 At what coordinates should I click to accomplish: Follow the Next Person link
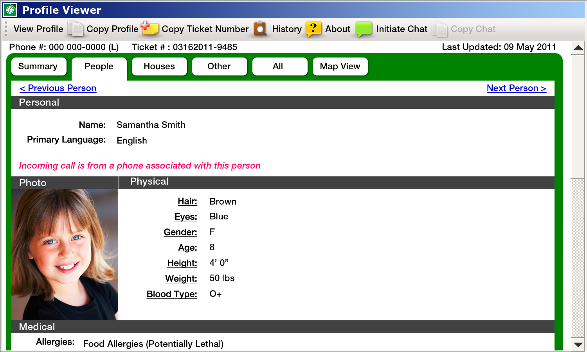pos(517,88)
